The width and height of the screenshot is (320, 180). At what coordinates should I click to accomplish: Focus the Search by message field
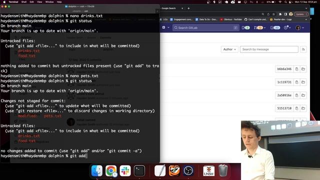[x=269, y=49]
